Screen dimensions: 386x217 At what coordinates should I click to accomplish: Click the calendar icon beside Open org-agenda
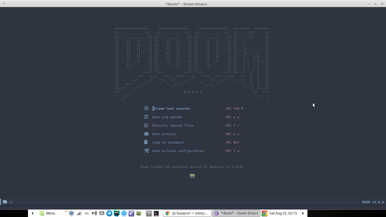(x=146, y=117)
